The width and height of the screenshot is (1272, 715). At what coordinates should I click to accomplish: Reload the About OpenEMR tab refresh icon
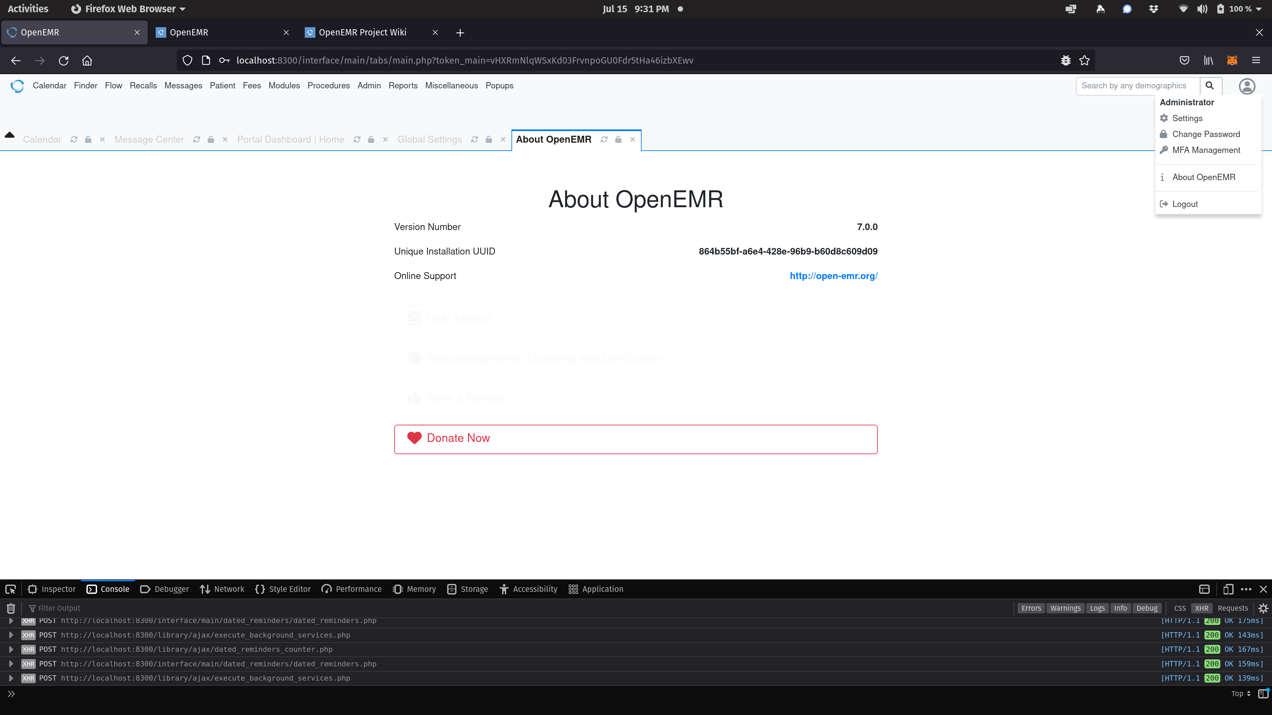coord(604,139)
